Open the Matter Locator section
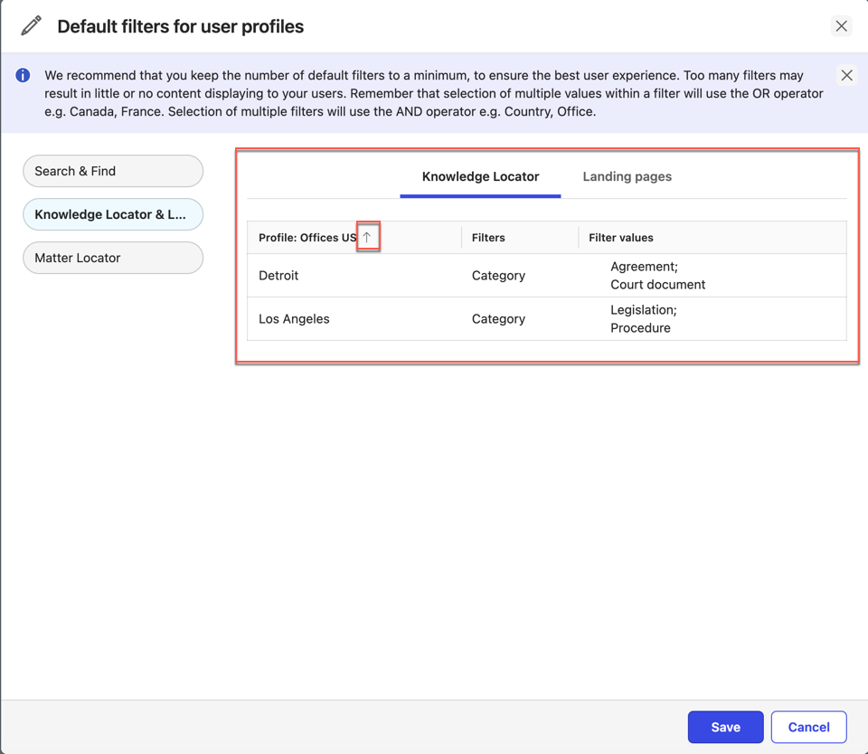Image resolution: width=868 pixels, height=754 pixels. pos(113,258)
